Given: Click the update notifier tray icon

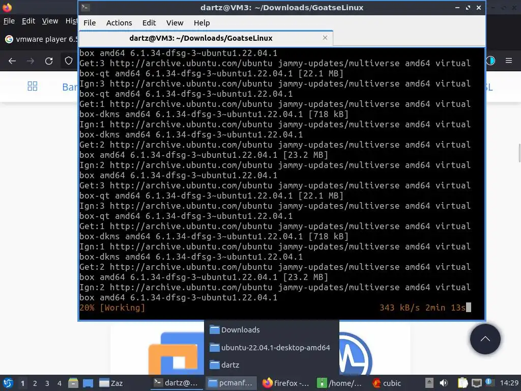Looking at the screenshot, I should point(489,382).
